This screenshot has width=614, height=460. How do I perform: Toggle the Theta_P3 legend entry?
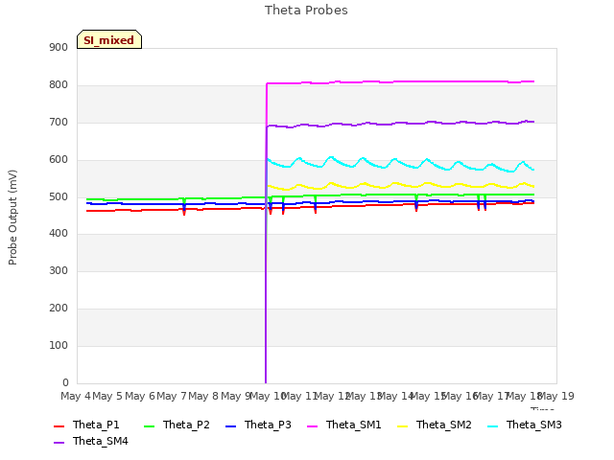pyautogui.click(x=258, y=425)
